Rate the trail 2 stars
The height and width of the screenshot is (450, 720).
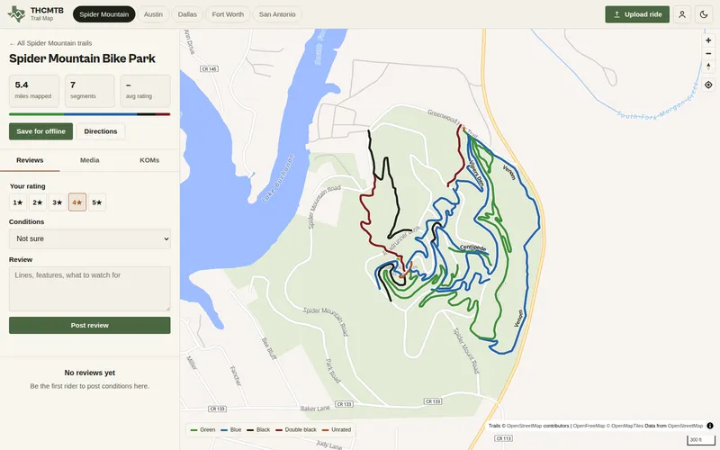click(38, 202)
